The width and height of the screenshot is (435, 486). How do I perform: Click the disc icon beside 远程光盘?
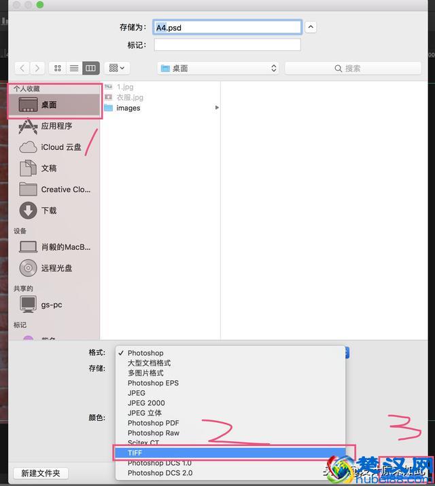[x=29, y=268]
